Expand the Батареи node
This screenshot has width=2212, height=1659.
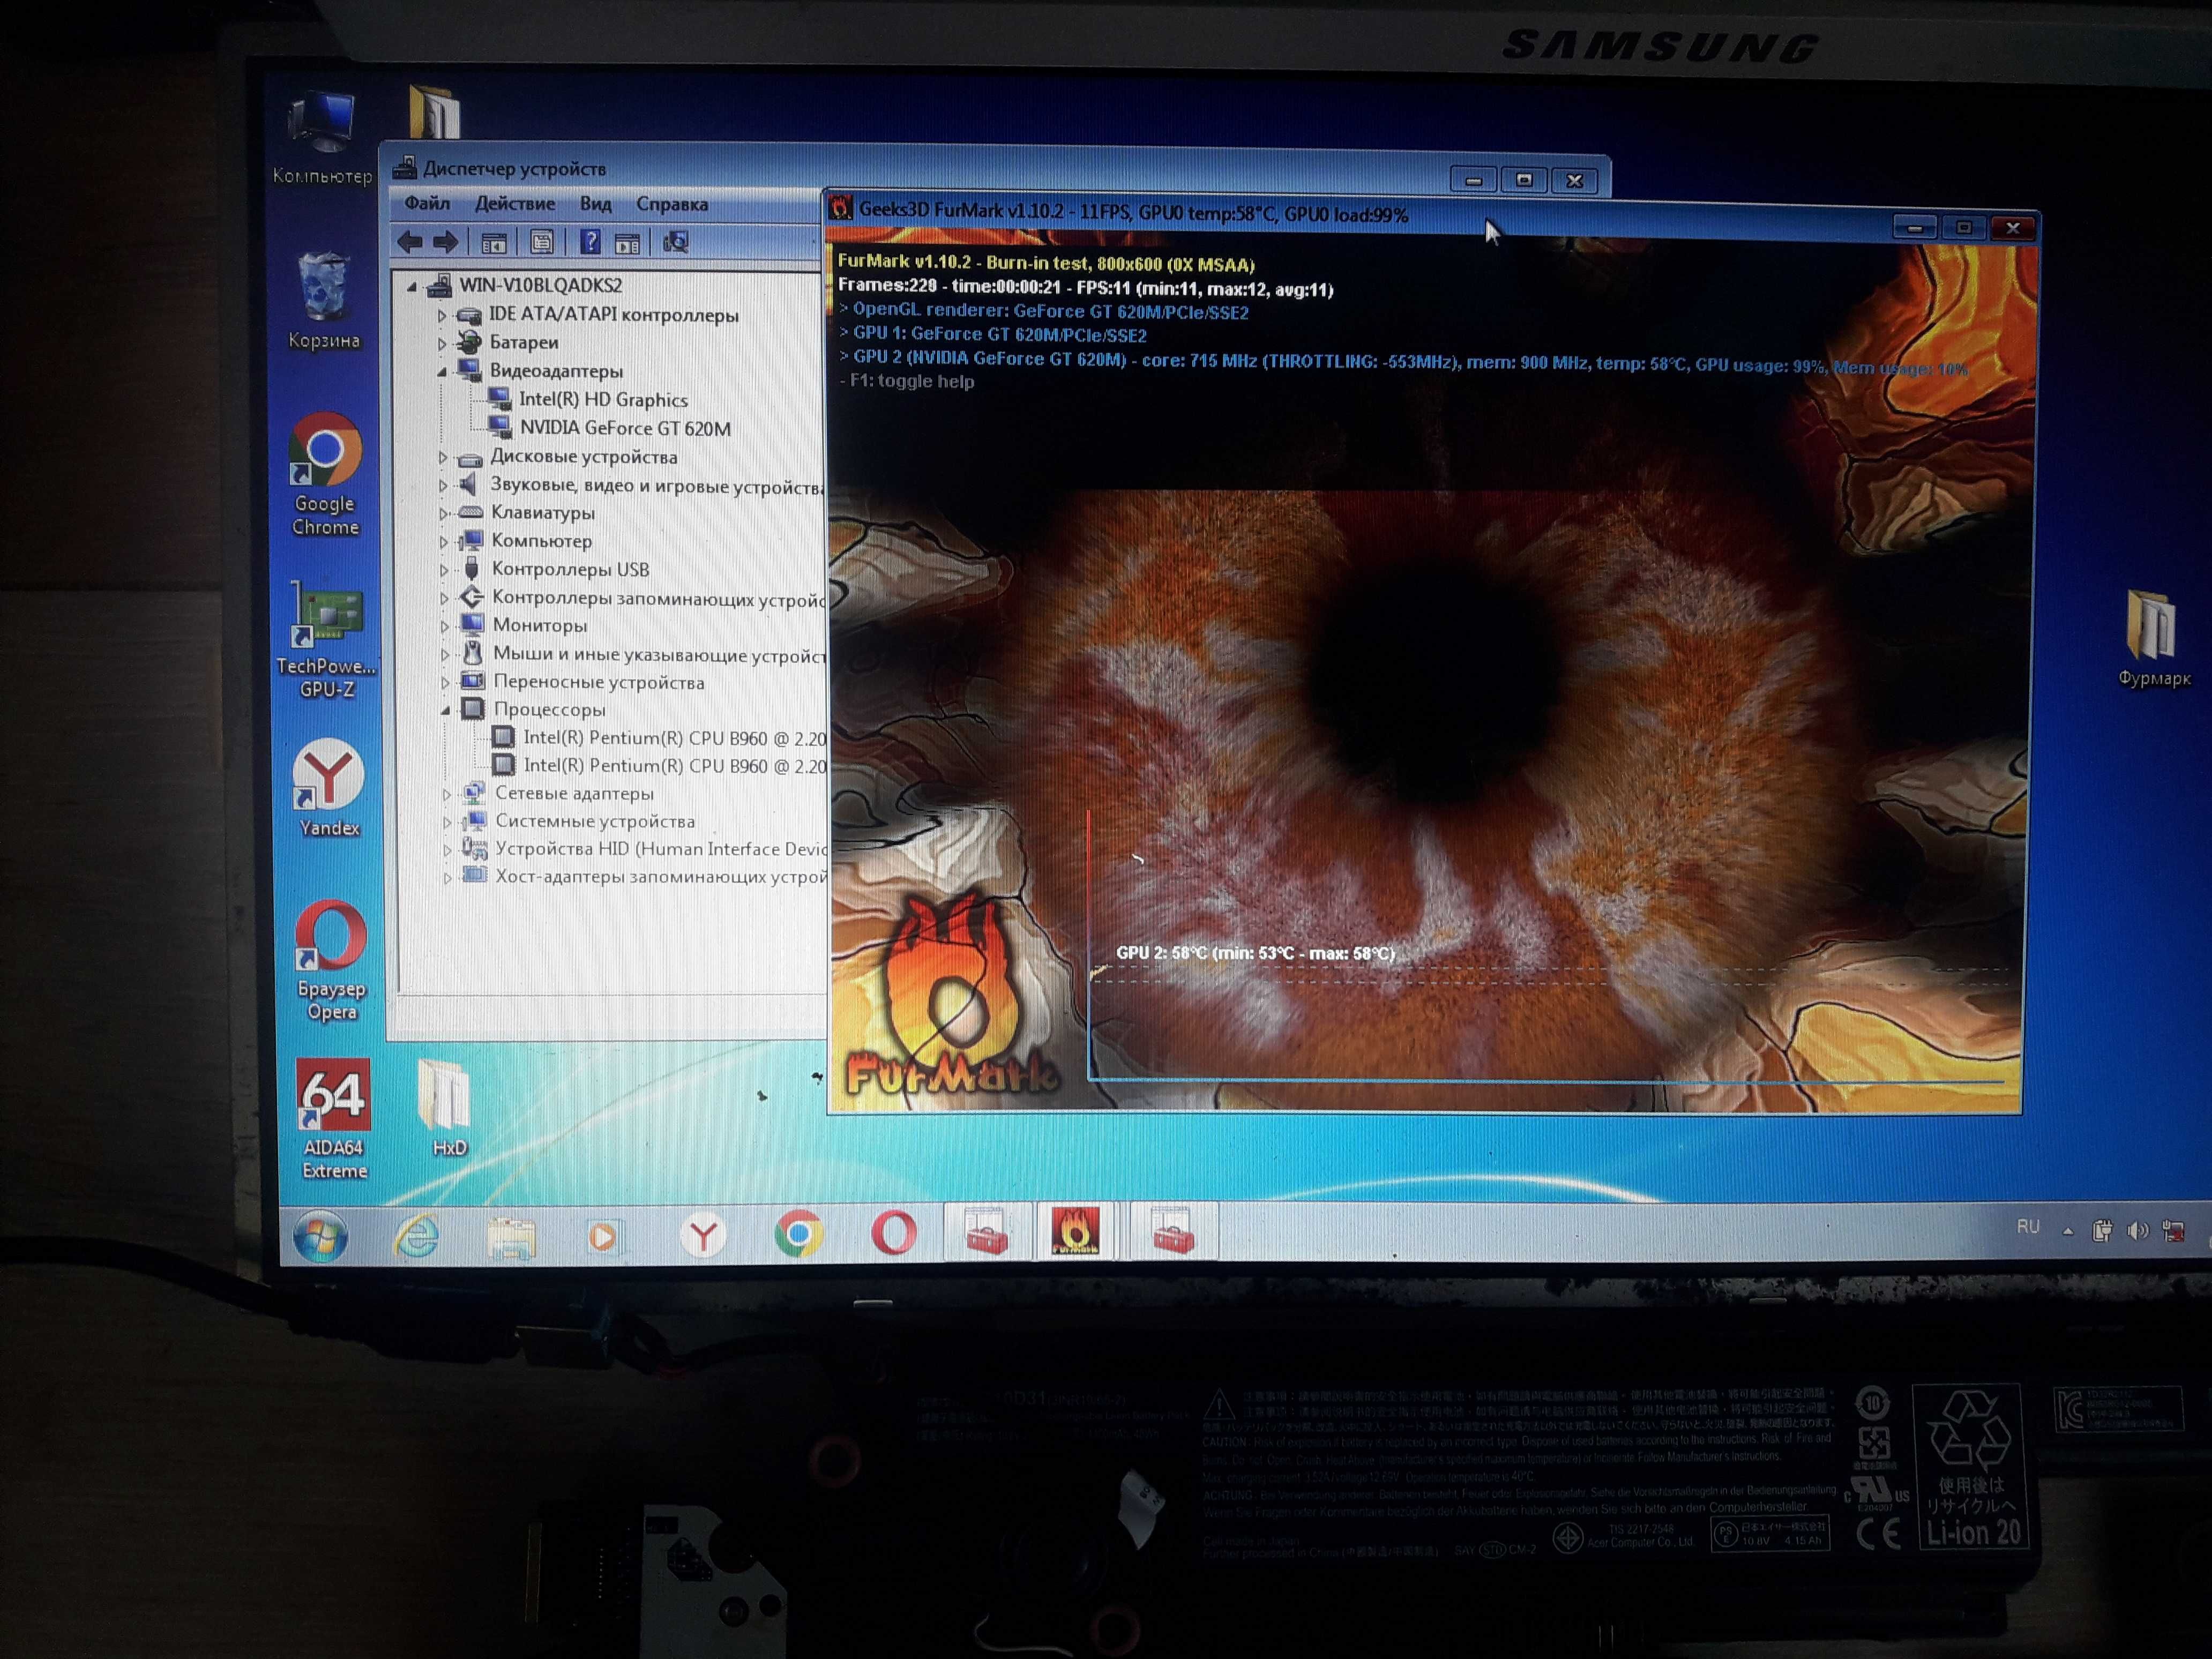point(441,343)
